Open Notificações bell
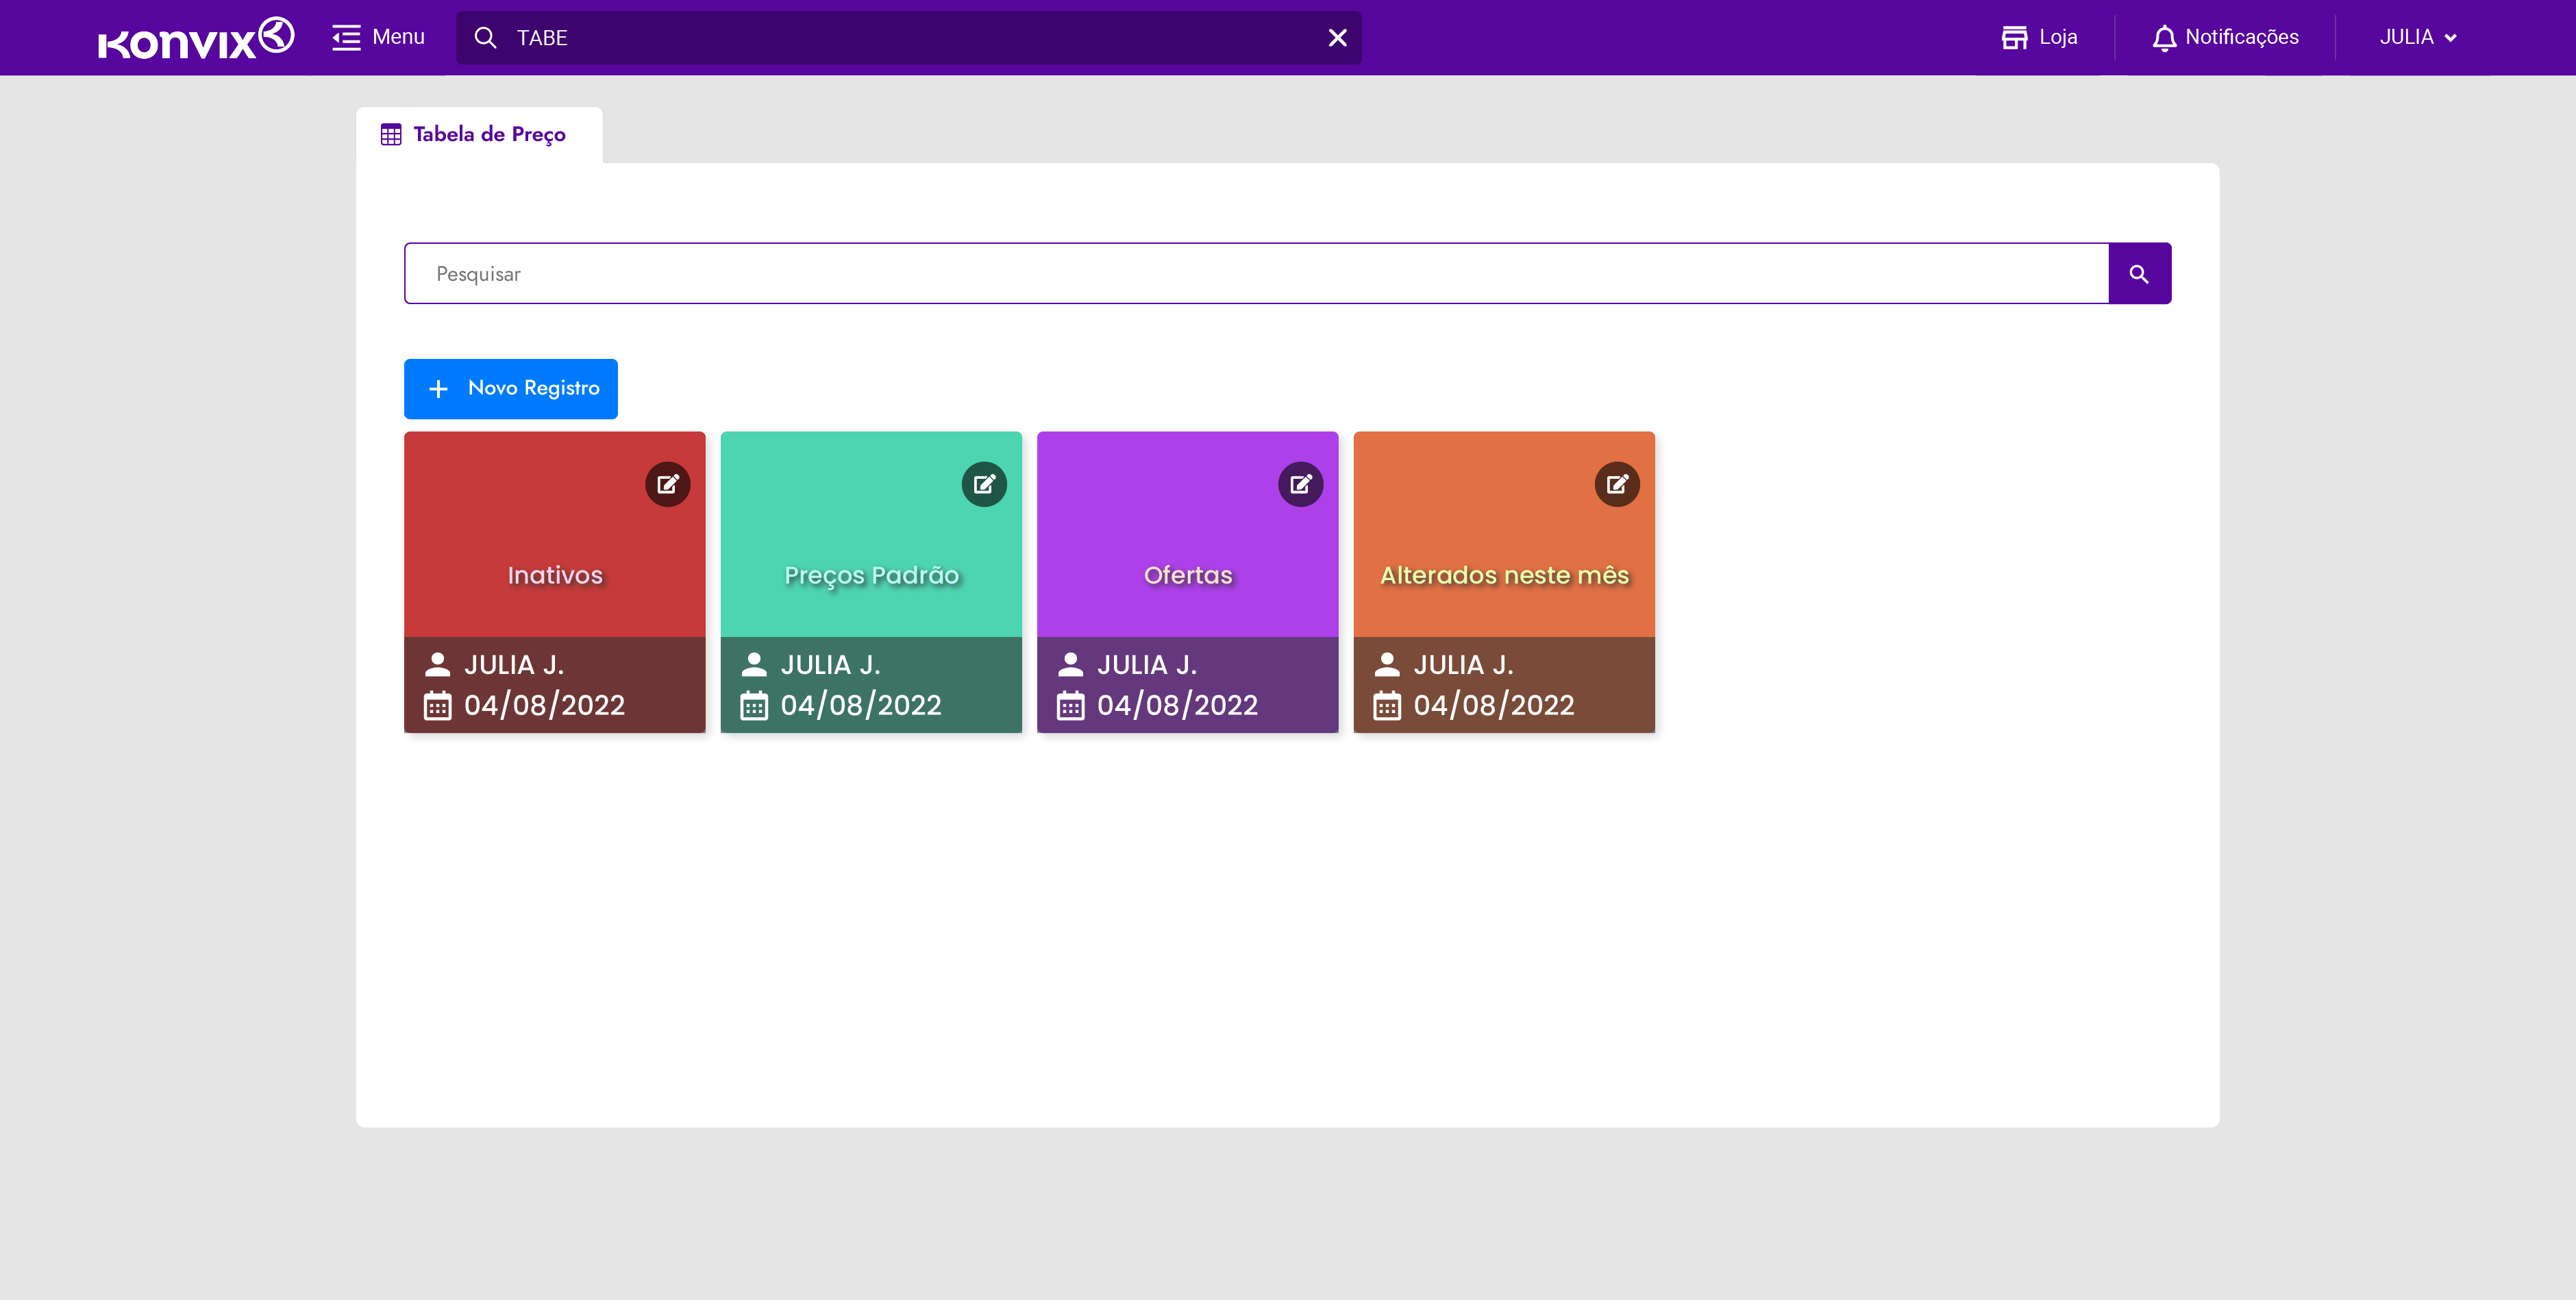 point(2225,37)
